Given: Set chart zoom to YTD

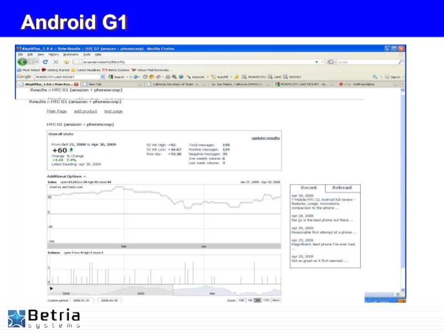Looking at the screenshot, I should click(266, 300).
